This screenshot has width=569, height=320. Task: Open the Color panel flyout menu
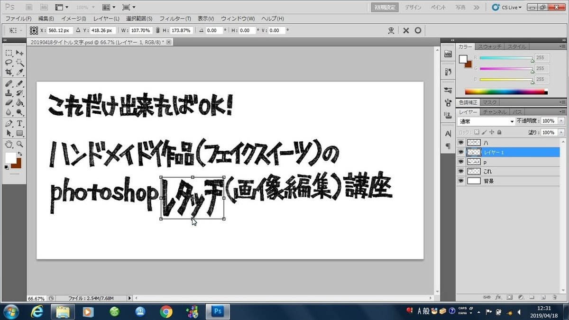(x=563, y=46)
